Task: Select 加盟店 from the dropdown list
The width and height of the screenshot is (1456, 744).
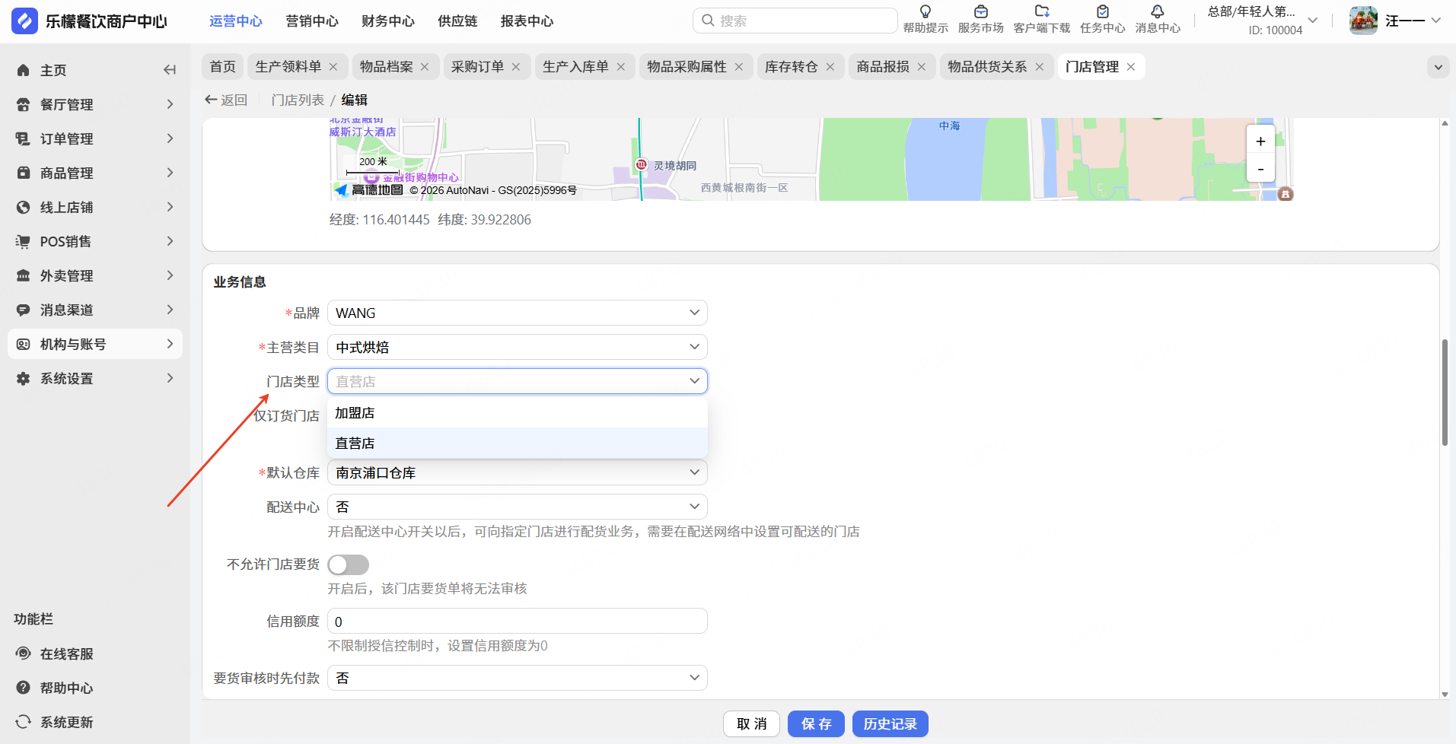Action: (518, 413)
